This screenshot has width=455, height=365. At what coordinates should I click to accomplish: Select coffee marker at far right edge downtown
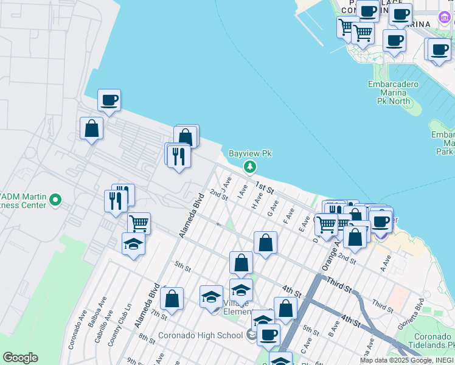[440, 51]
